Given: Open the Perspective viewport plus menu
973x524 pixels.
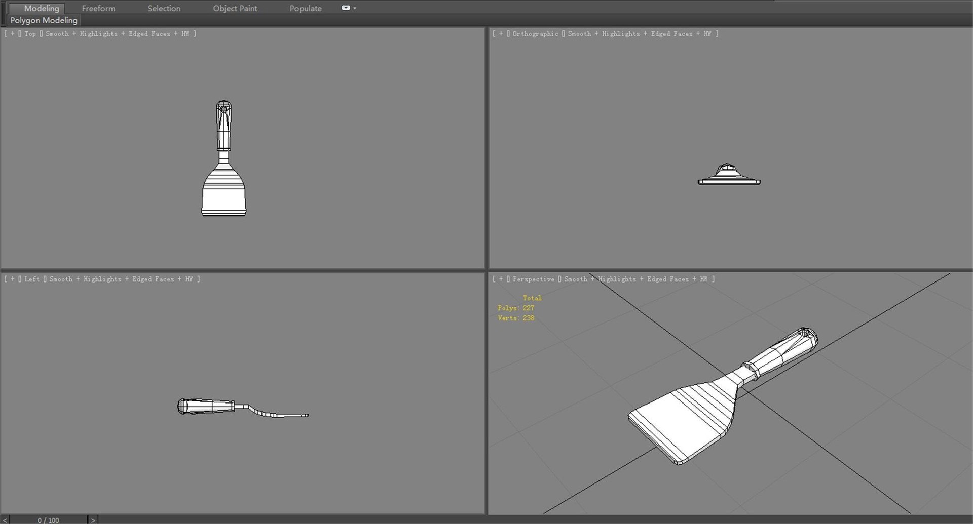Looking at the screenshot, I should [501, 279].
